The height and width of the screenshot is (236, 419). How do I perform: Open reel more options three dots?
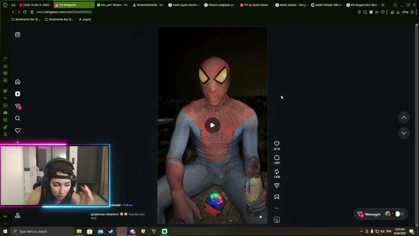(277, 208)
